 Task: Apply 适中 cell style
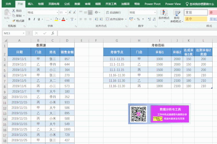pyautogui.click(x=196, y=19)
